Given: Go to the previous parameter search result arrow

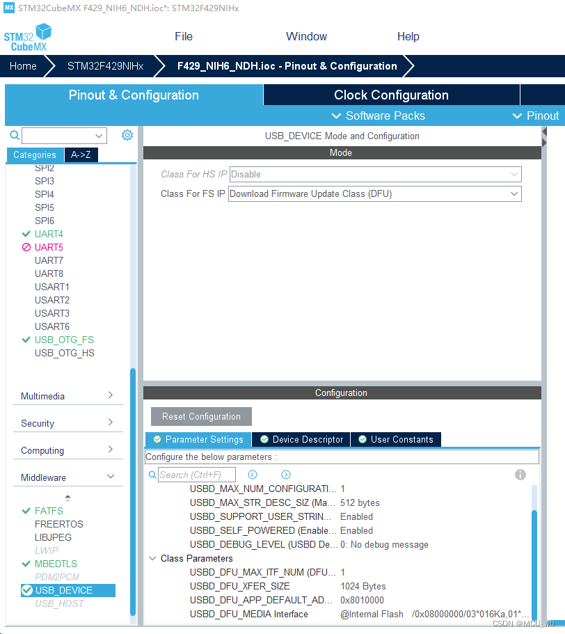Looking at the screenshot, I should tap(253, 475).
